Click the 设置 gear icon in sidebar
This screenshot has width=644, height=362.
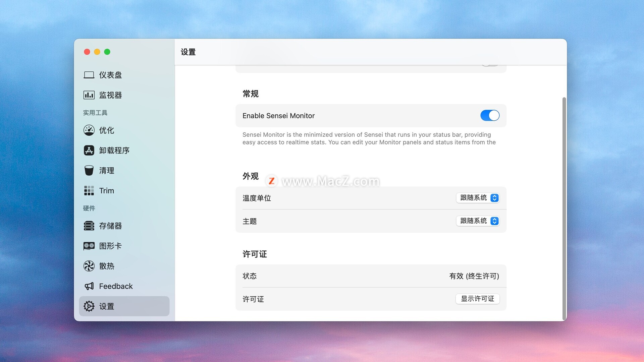tap(89, 306)
